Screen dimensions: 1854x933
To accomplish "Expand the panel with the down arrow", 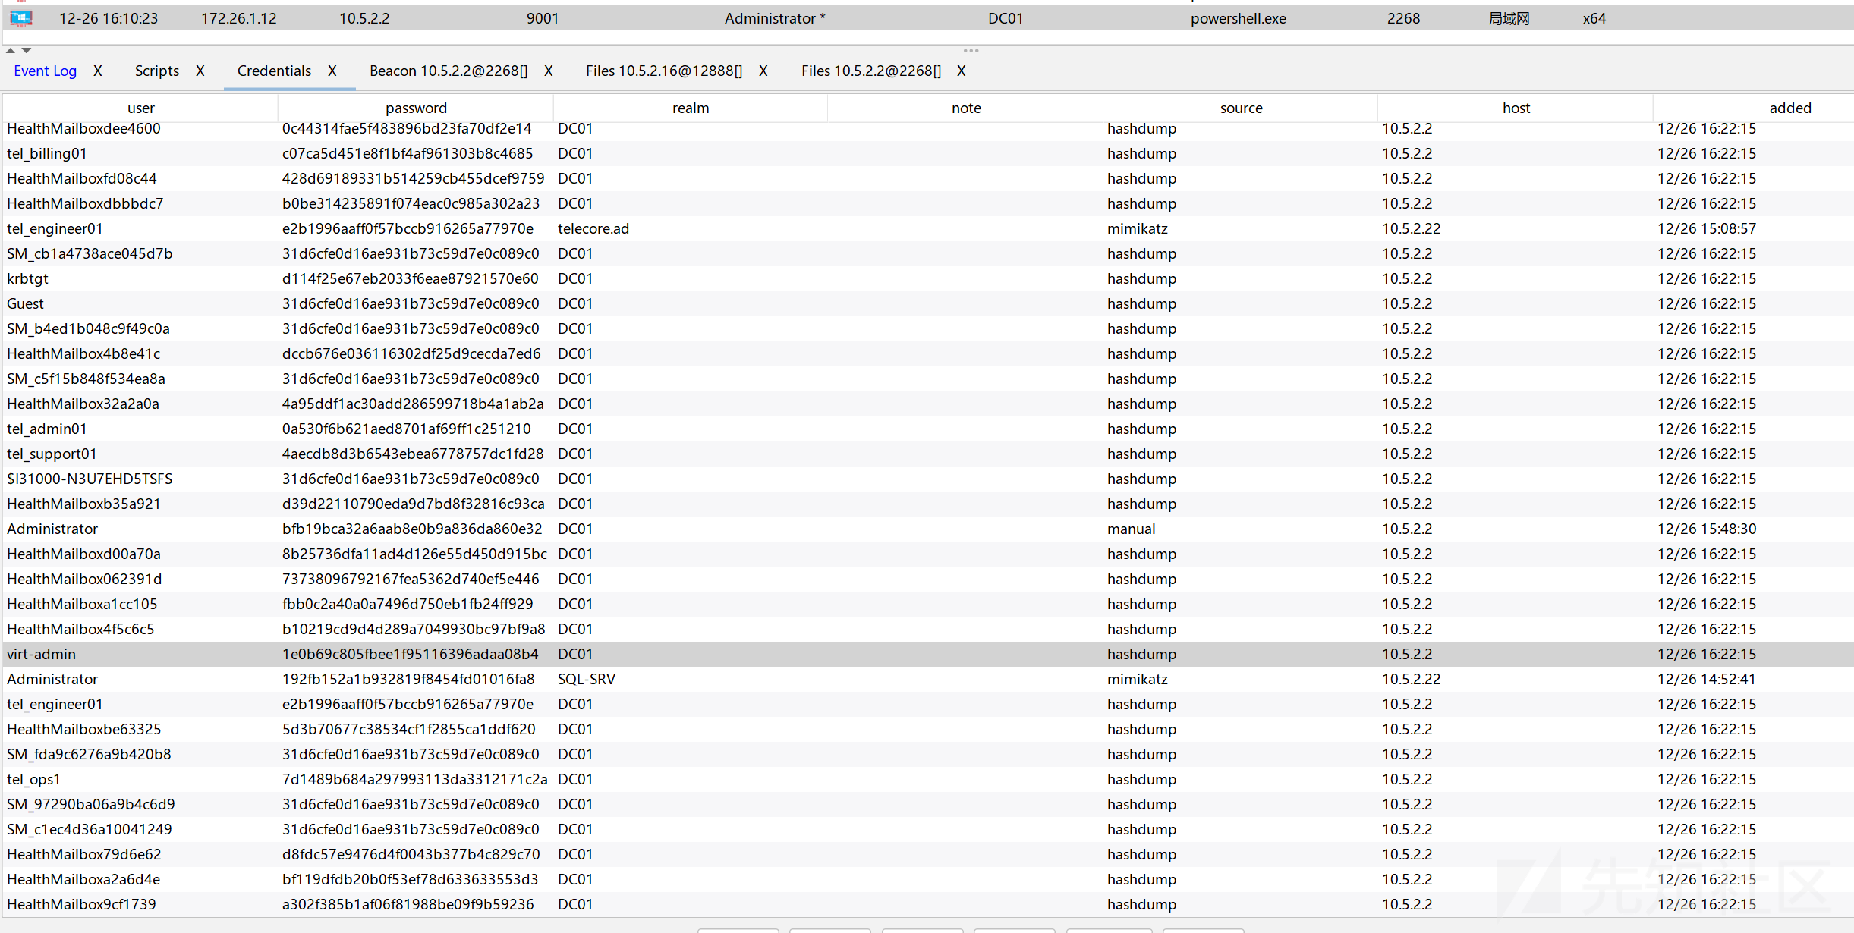I will [27, 51].
